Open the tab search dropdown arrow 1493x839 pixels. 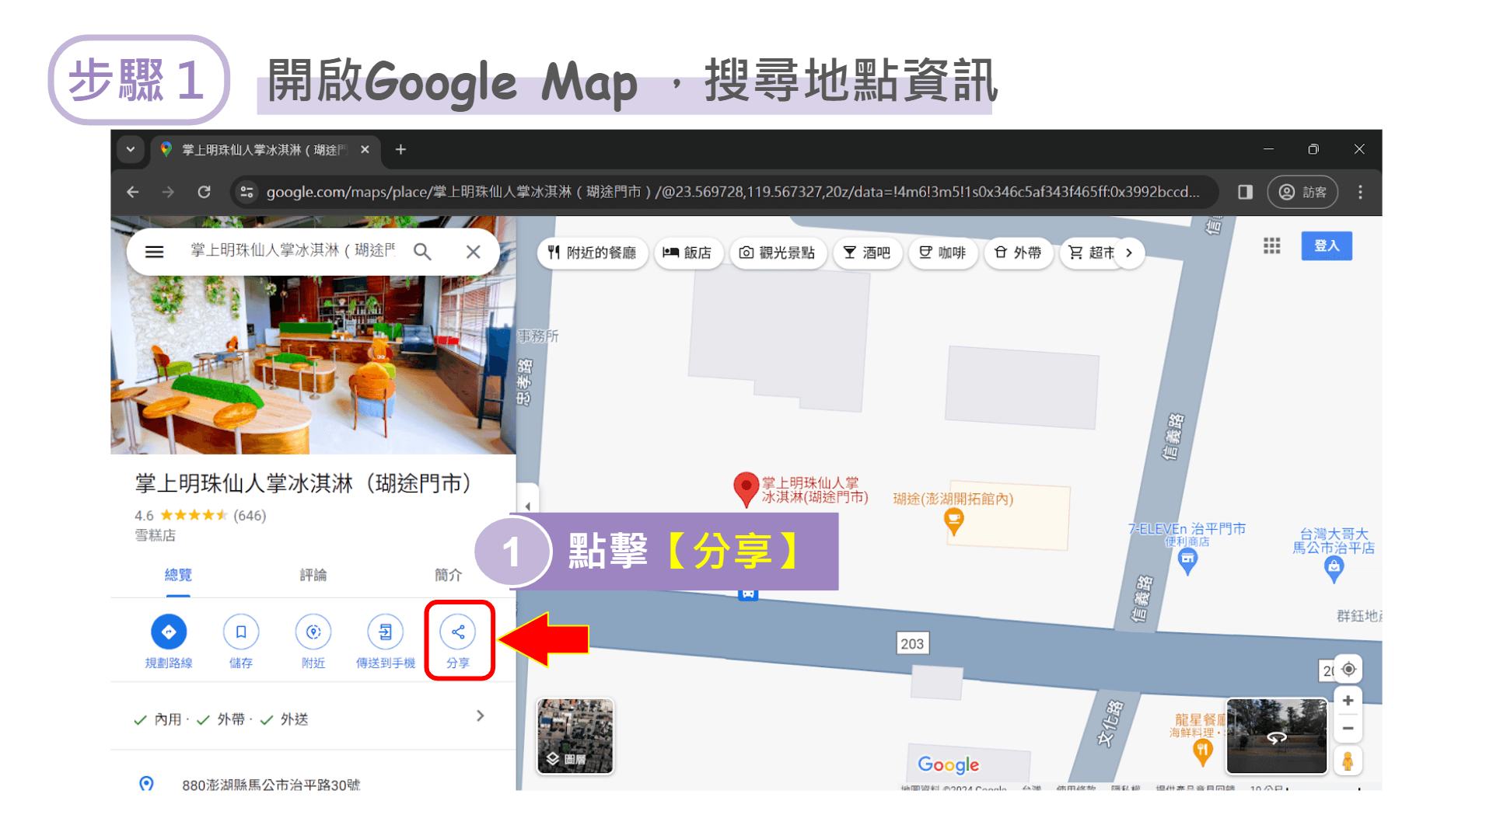pyautogui.click(x=131, y=149)
